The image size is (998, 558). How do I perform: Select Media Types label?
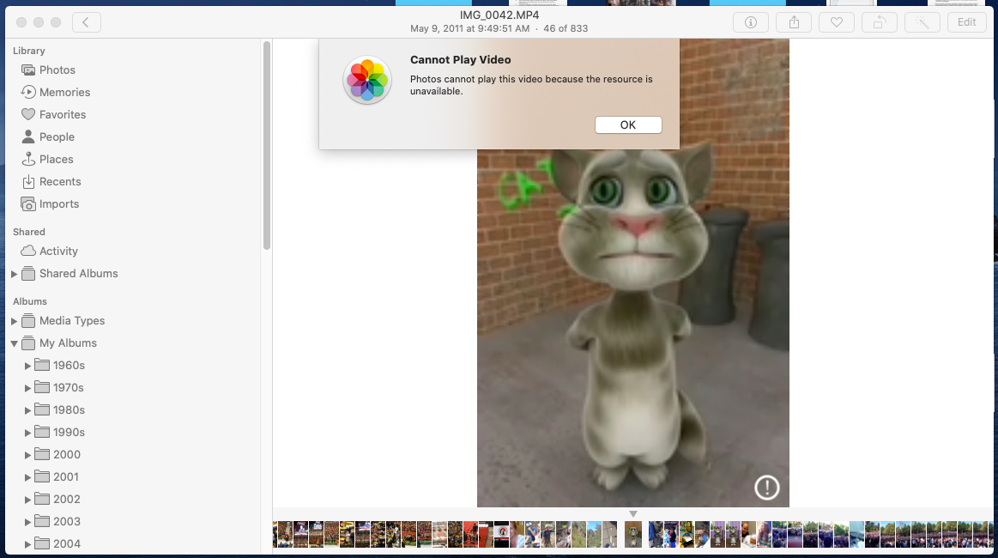click(x=72, y=320)
